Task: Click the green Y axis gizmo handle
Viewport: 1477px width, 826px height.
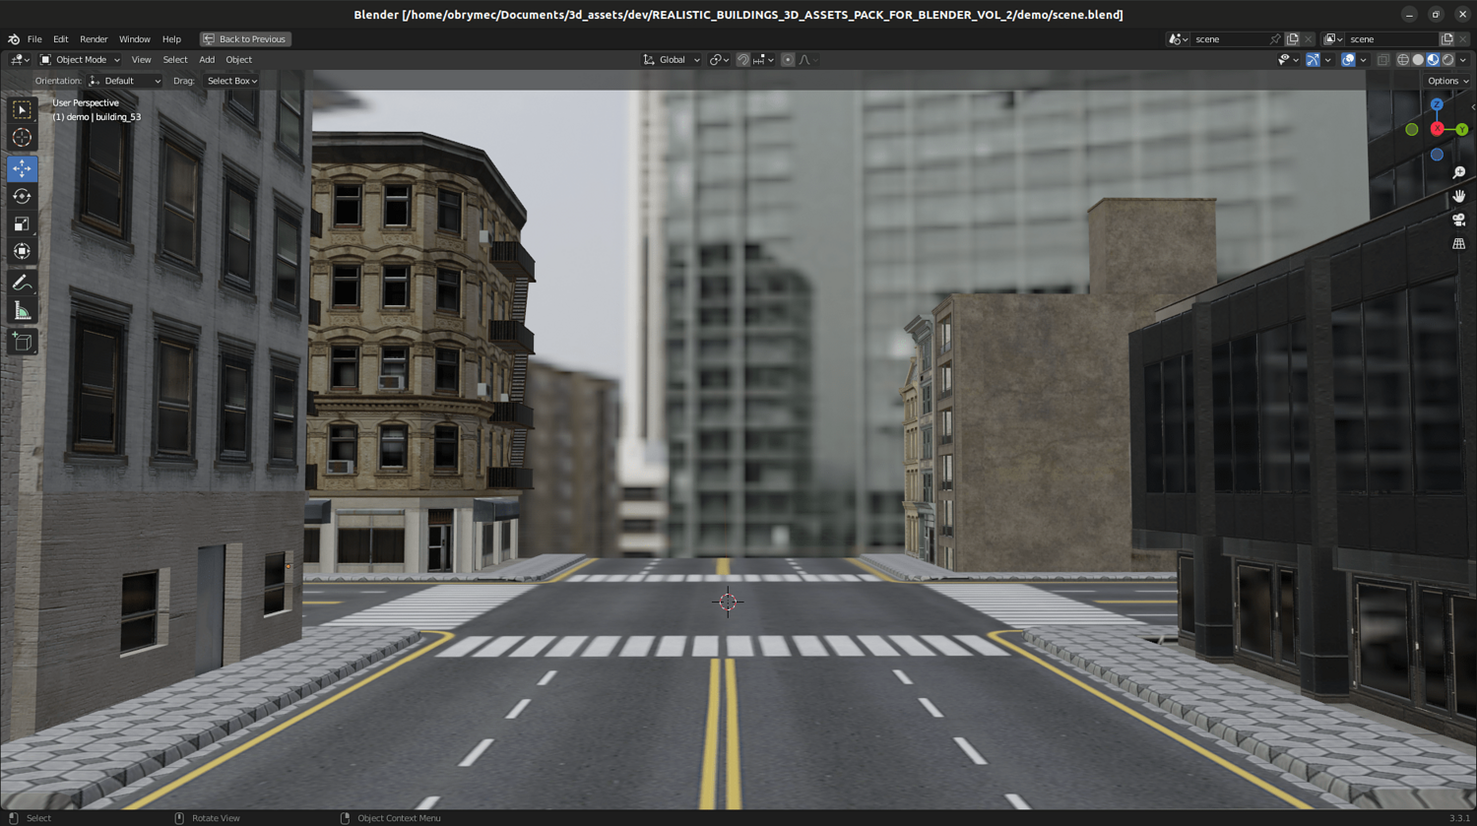Action: click(x=1462, y=129)
